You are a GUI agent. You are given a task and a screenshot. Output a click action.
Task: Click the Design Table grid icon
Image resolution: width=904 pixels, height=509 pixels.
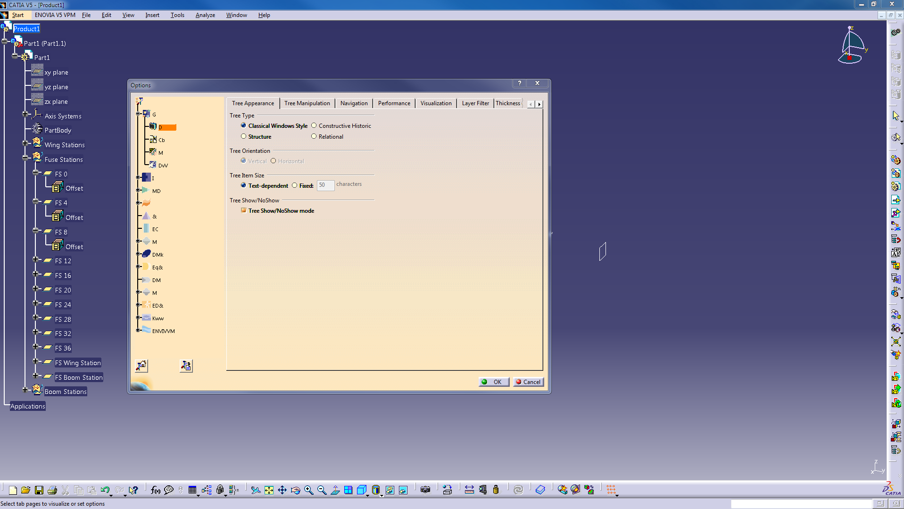(x=192, y=490)
